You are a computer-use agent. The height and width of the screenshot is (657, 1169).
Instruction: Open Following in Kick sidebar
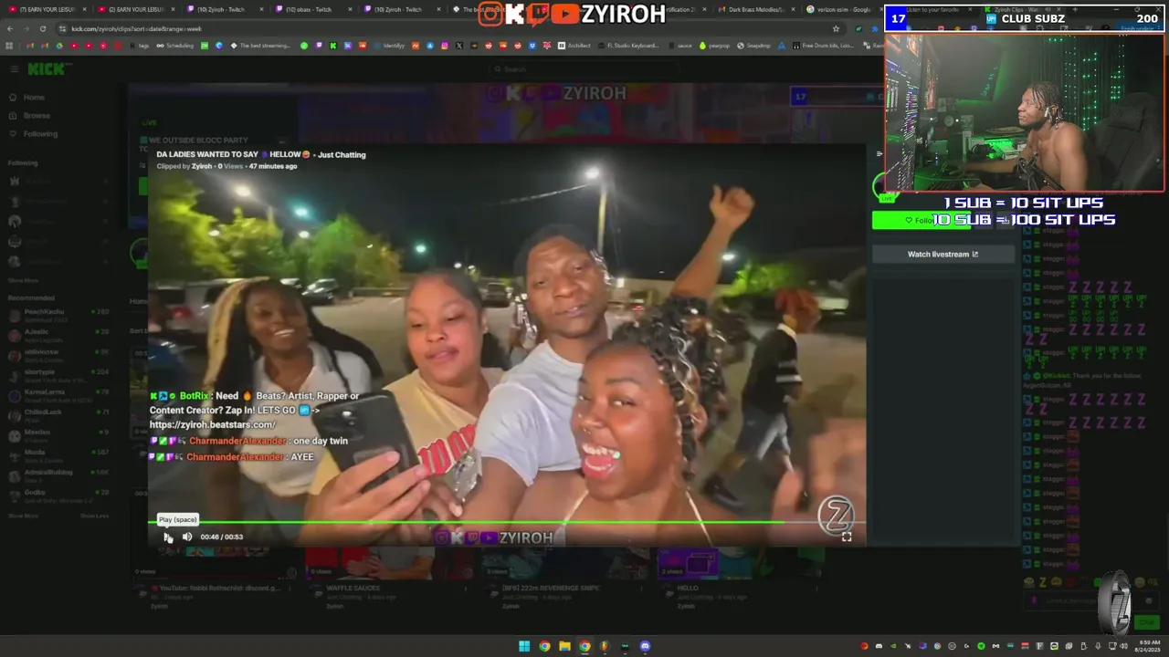[40, 134]
